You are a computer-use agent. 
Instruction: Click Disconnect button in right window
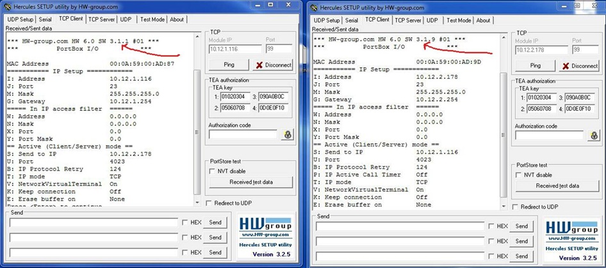click(579, 66)
